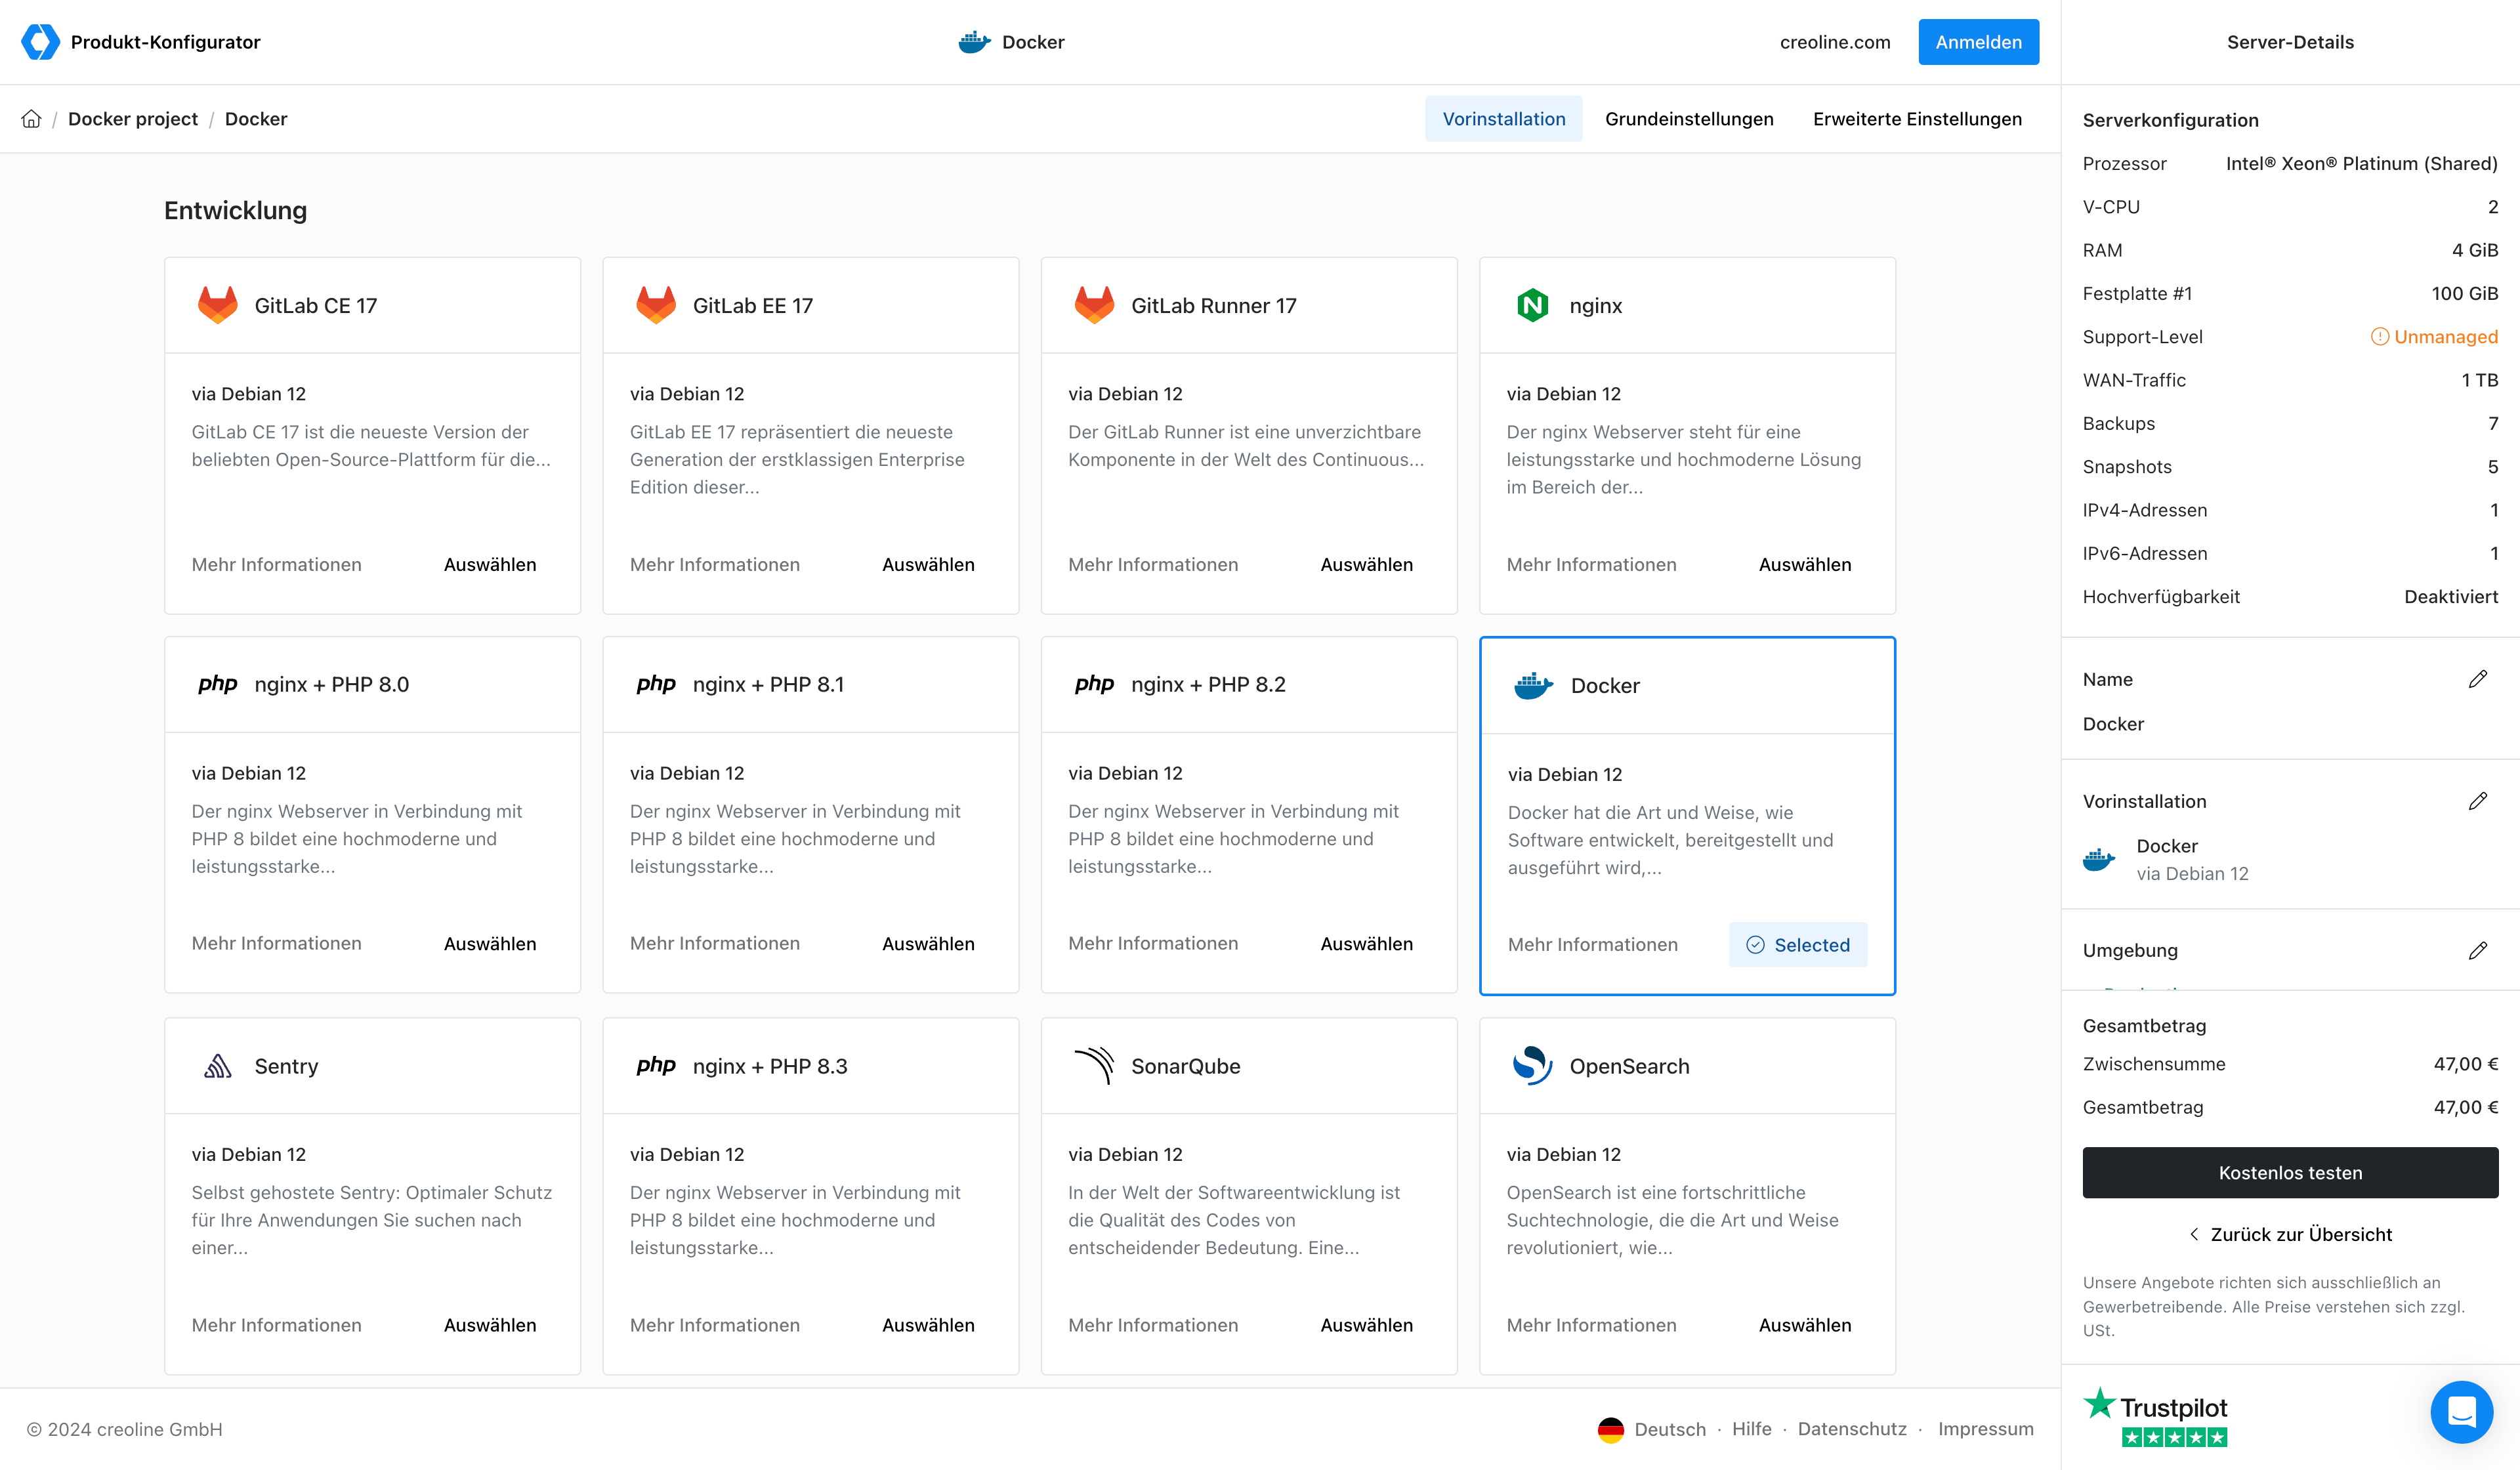Click the green nginx N logo
Viewport: 2520px width, 1470px height.
(1532, 305)
